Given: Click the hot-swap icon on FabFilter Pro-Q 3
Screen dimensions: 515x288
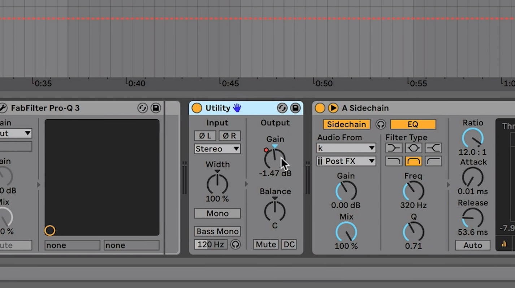Looking at the screenshot, I should [143, 108].
